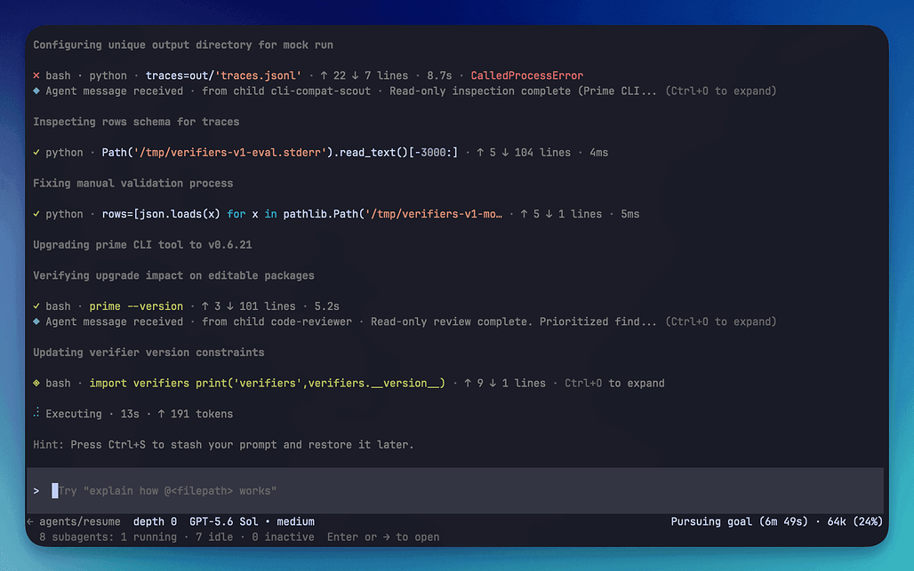Click the 64k (24%) context usage
Viewport: 914px width, 571px height.
click(854, 521)
